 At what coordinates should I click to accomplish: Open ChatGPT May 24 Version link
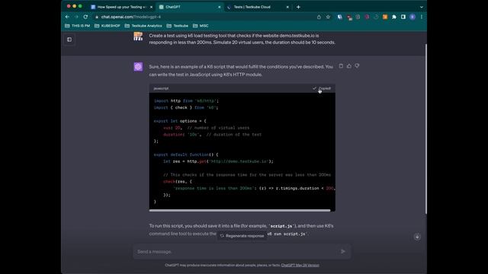300,266
